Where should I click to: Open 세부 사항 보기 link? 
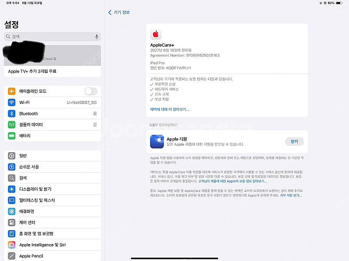pyautogui.click(x=291, y=195)
